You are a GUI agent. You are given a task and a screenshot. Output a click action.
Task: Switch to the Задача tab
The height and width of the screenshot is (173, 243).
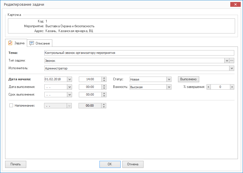(16, 43)
